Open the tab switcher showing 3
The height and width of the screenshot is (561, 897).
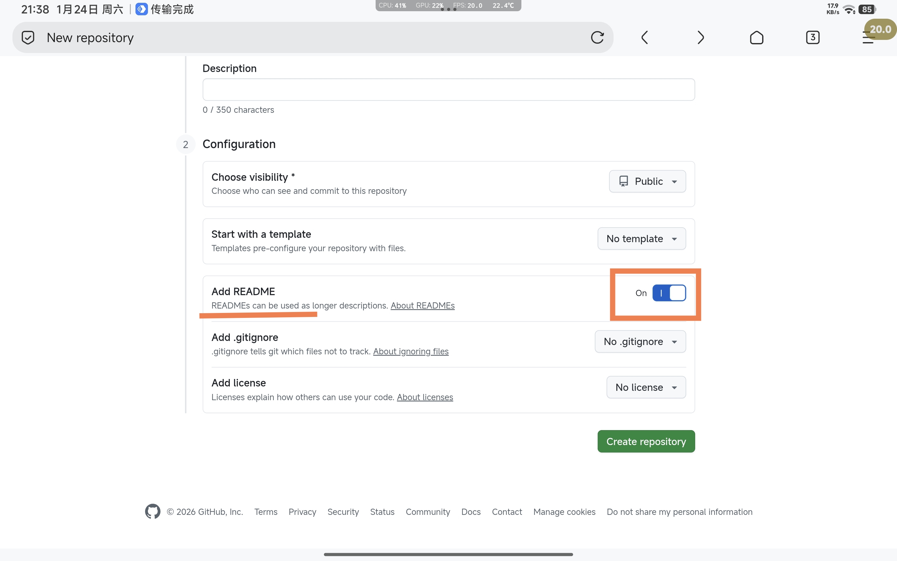[812, 37]
